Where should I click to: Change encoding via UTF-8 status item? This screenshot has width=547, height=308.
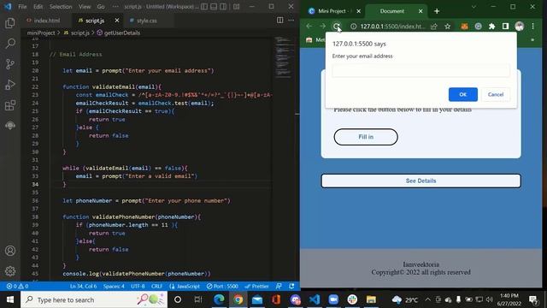pyautogui.click(x=138, y=286)
